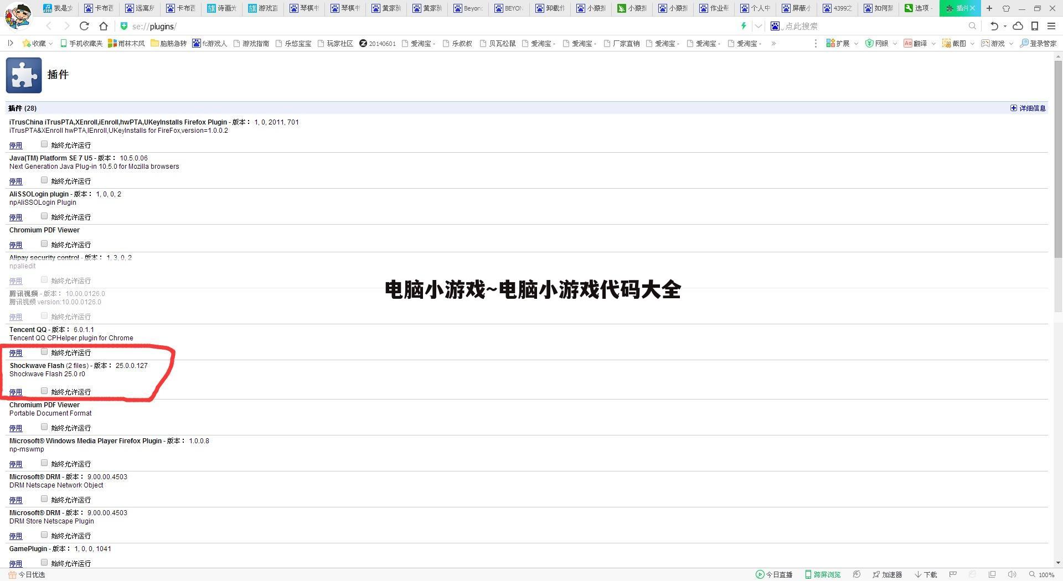Click the 今日直播 live icon in status bar
This screenshot has height=581, width=1063.
[774, 574]
